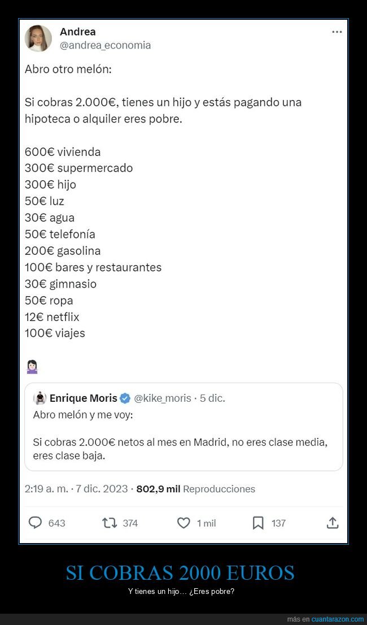This screenshot has width=367, height=625.
Task: Click the Andrea display name
Action: coord(77,32)
